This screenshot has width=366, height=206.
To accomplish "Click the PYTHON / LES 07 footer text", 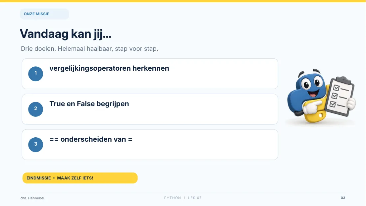I will (183, 198).
